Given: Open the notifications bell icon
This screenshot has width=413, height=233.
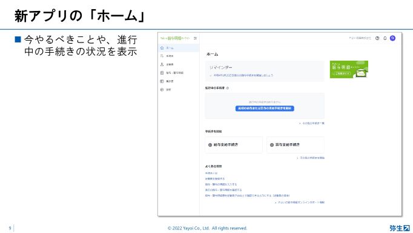Looking at the screenshot, I should 385,38.
